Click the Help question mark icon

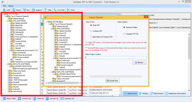(46, 10)
